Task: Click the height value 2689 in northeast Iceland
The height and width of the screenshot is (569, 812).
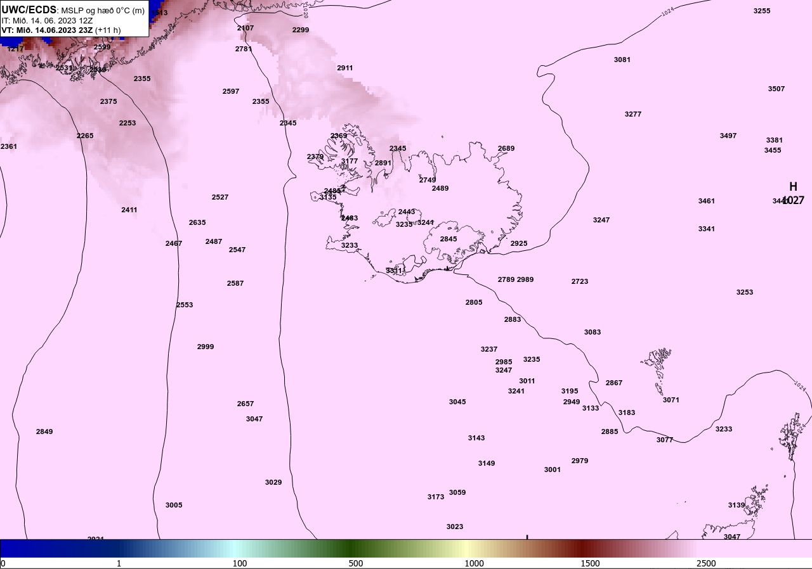Action: 506,148
